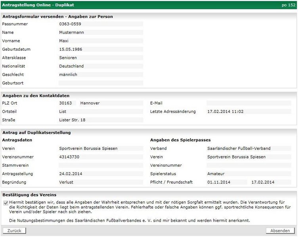The height and width of the screenshot is (237, 298).
Task: Click the Ort field Hannover
Action: point(111,103)
